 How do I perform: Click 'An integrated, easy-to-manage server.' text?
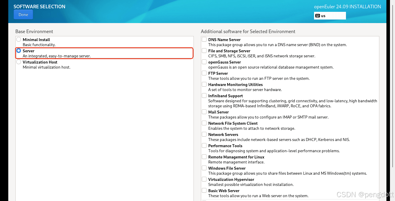(57, 56)
